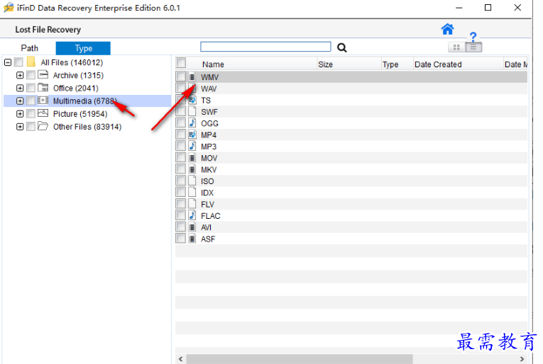This screenshot has width=543, height=364.
Task: Click the Multimedia category icon
Action: (x=43, y=100)
